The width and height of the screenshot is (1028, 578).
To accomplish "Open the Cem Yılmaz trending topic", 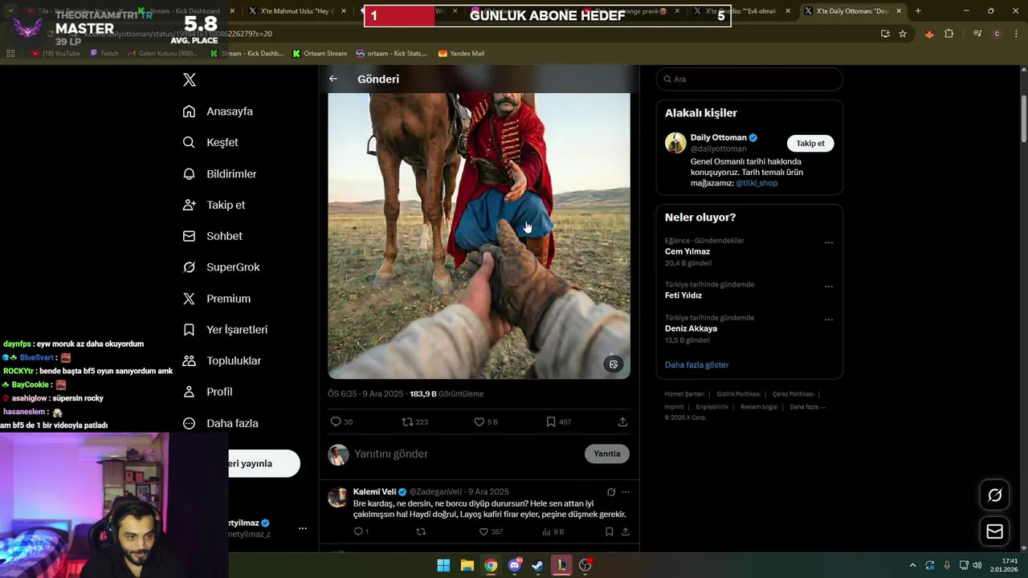I will (687, 251).
